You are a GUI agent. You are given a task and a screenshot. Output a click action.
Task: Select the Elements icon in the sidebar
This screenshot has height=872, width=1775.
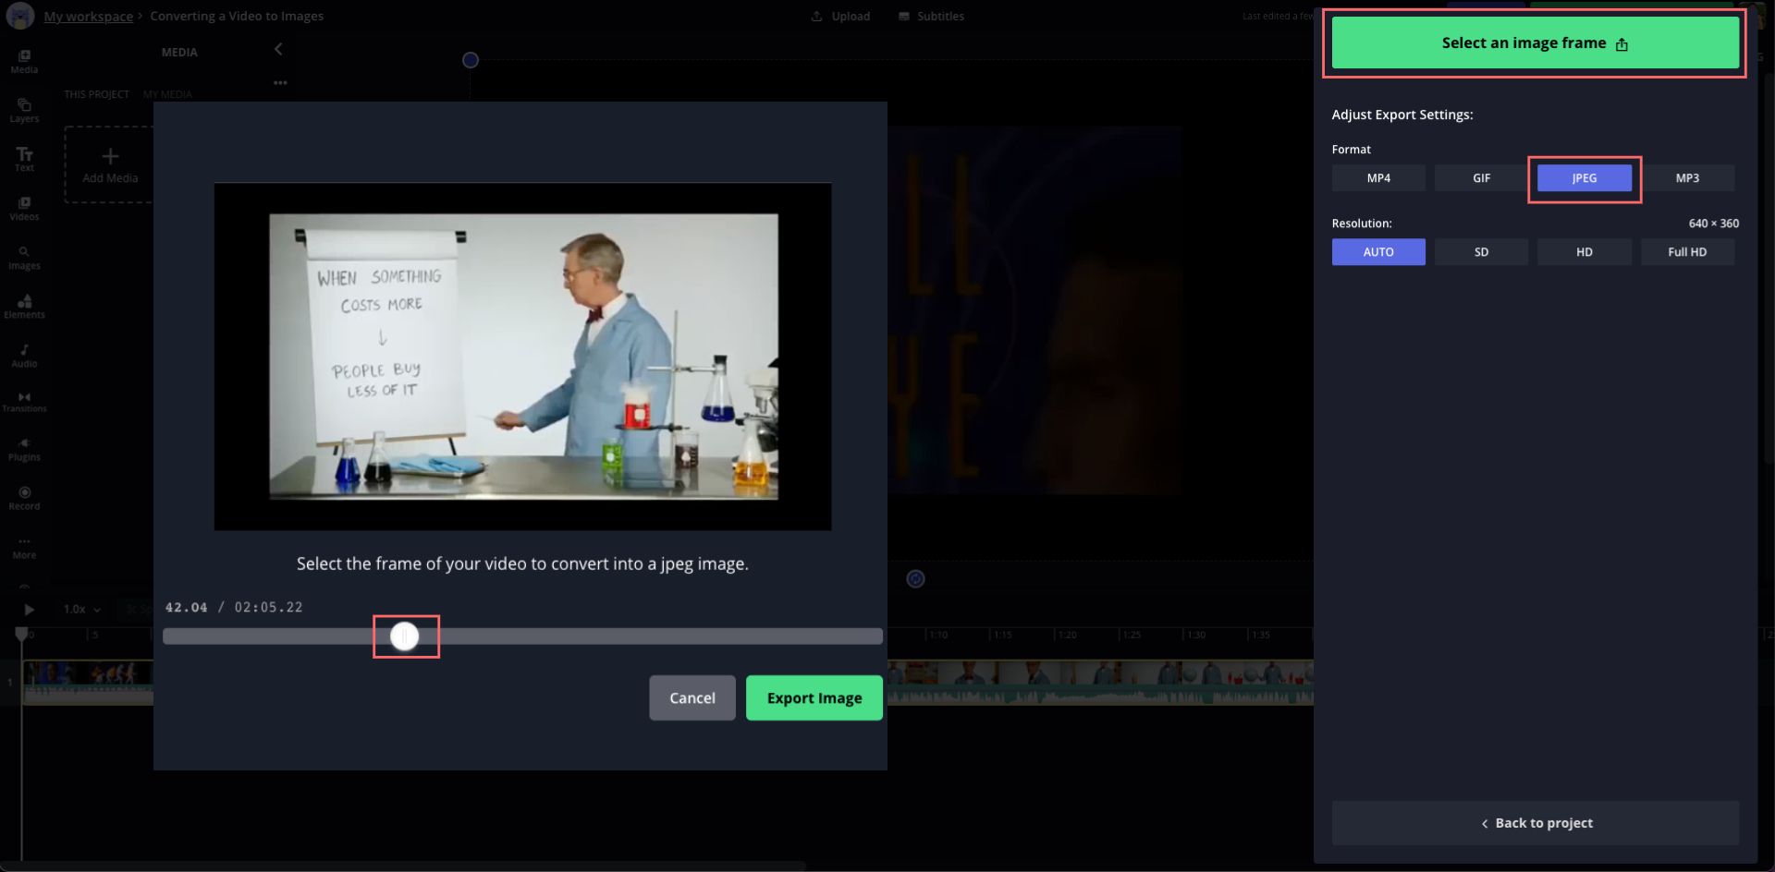pos(24,307)
